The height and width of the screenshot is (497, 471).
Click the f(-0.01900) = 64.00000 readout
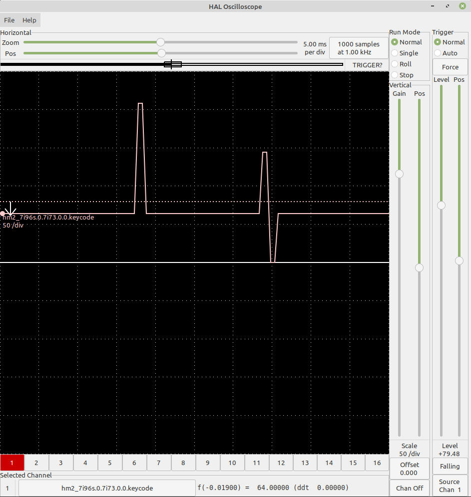click(273, 488)
